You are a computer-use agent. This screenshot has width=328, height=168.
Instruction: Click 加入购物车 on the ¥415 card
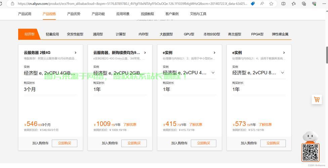(179, 143)
